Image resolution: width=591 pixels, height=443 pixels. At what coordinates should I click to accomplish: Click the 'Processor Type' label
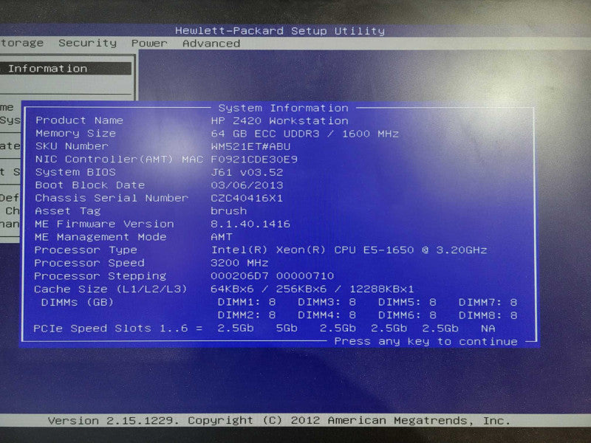[x=86, y=250]
